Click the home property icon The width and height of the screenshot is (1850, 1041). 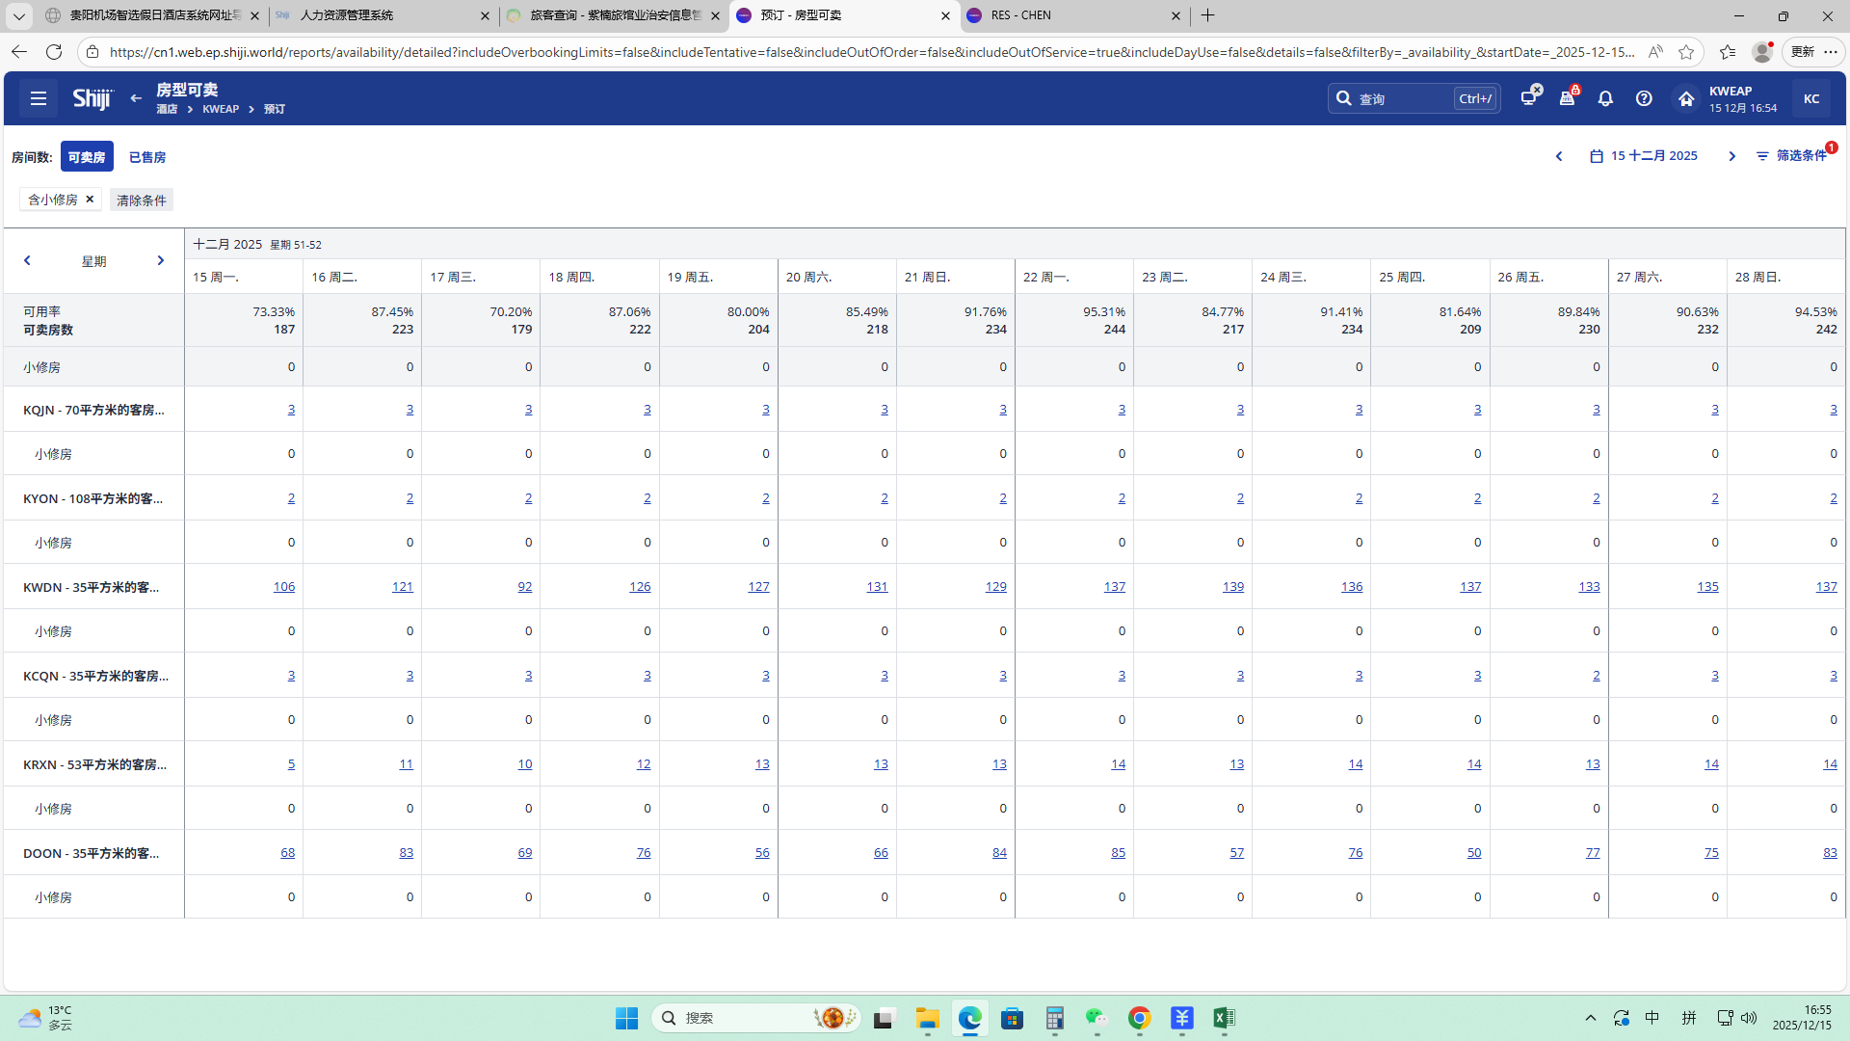(x=1686, y=98)
